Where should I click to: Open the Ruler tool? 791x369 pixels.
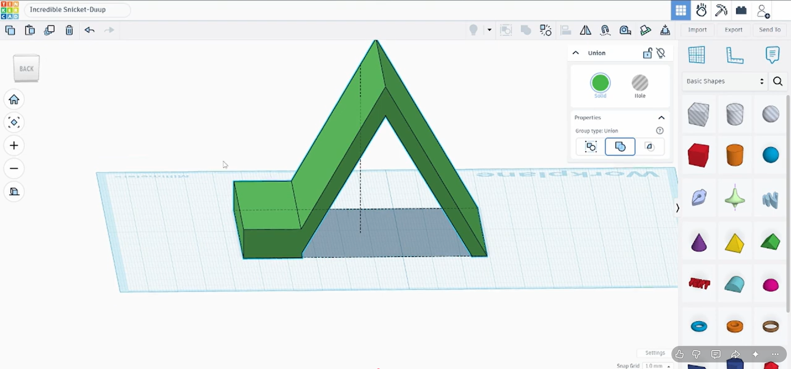pos(734,55)
